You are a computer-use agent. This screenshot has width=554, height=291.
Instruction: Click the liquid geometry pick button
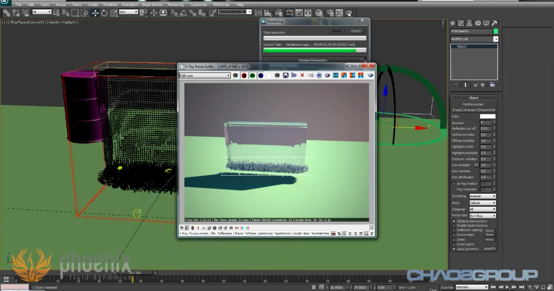coord(490,249)
